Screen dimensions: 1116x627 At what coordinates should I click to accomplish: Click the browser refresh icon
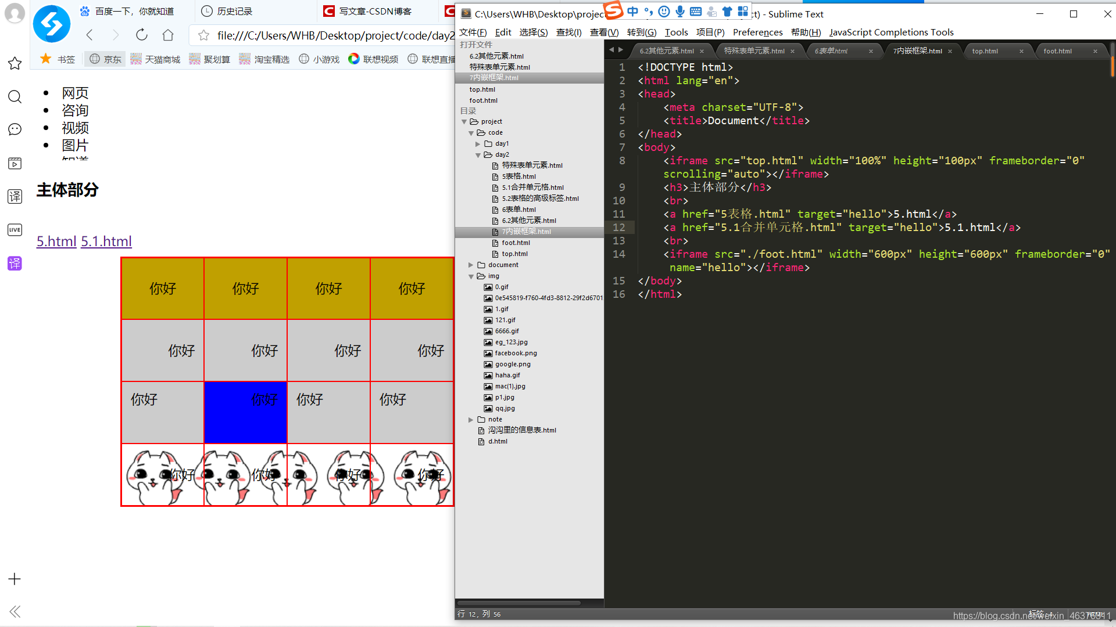click(x=141, y=35)
